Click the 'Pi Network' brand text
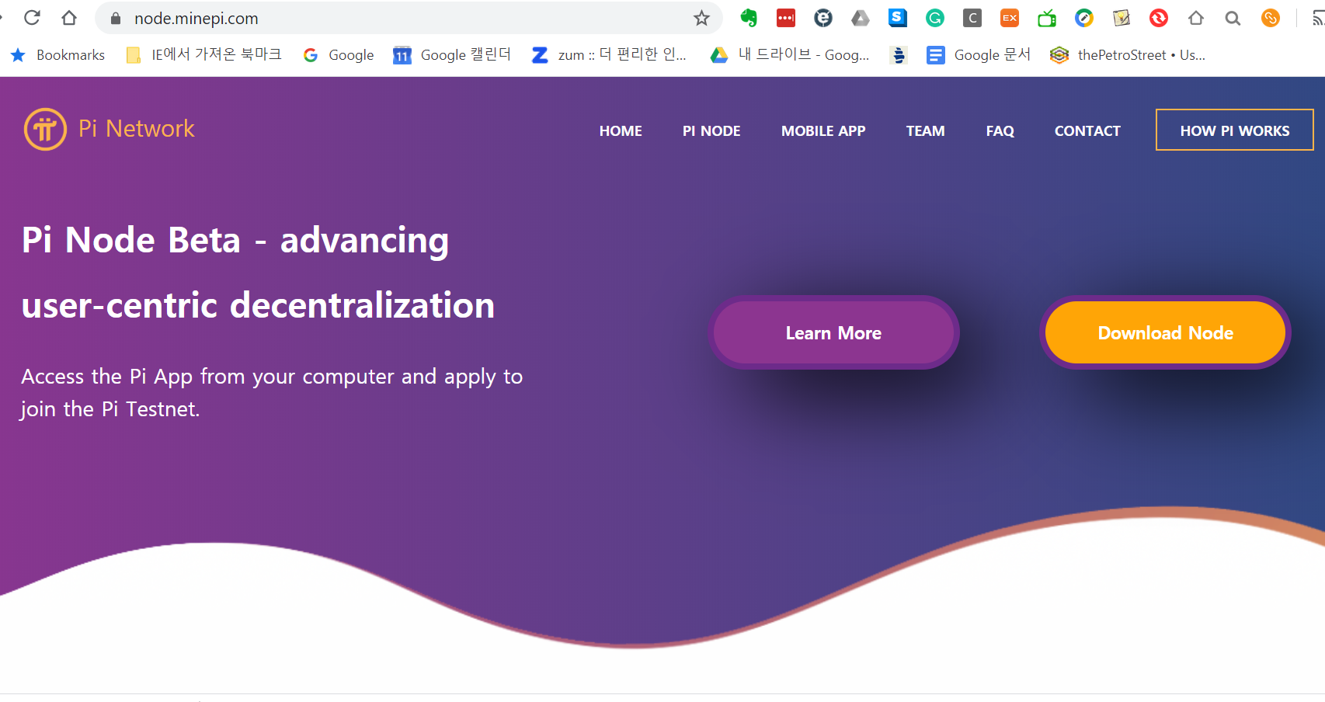Viewport: 1325px width, 702px height. click(137, 129)
